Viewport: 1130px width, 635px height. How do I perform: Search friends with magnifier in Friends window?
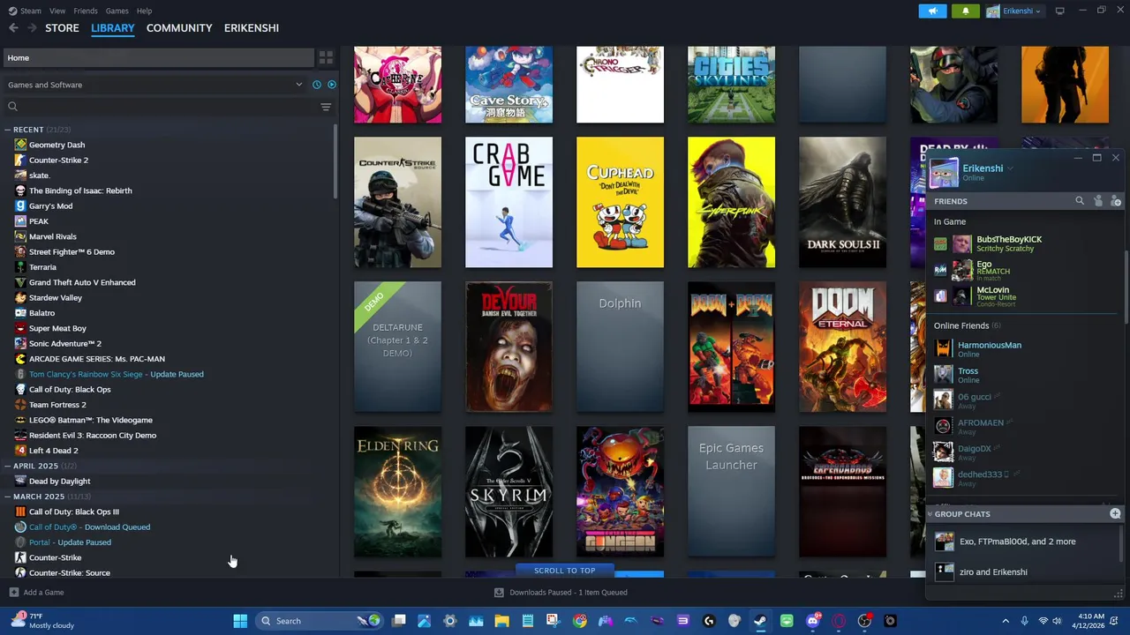[1080, 201]
